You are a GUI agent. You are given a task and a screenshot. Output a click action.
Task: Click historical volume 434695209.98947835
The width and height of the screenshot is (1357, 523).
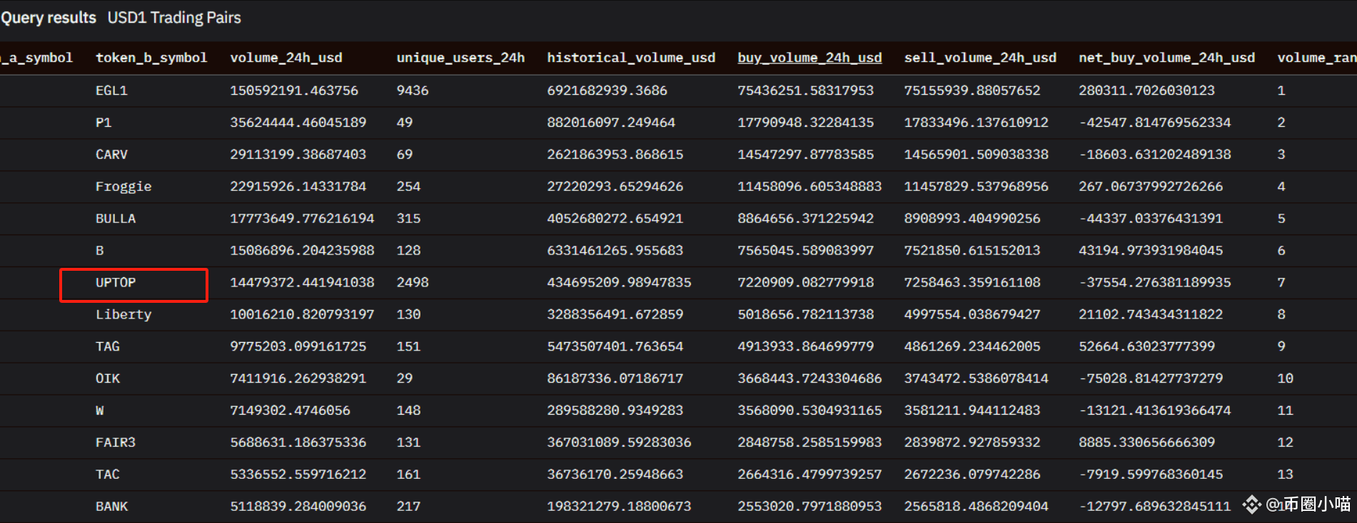pyautogui.click(x=619, y=283)
